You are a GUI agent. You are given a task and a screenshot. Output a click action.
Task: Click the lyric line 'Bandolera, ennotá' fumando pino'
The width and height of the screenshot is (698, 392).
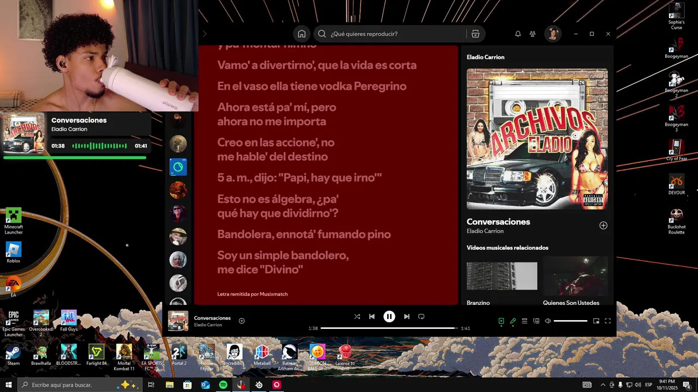pos(304,234)
